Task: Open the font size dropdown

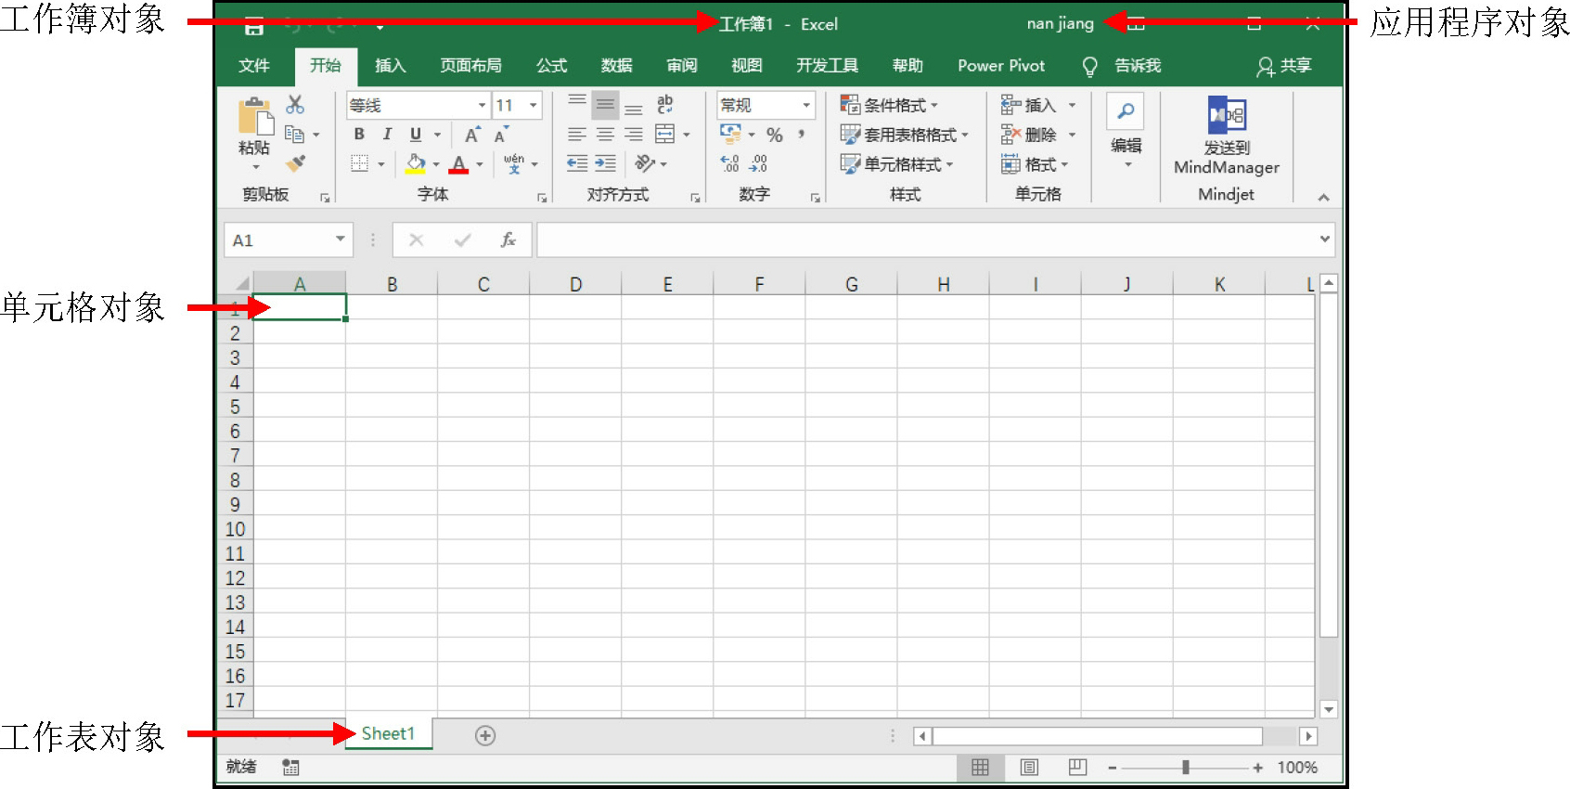Action: pyautogui.click(x=533, y=106)
